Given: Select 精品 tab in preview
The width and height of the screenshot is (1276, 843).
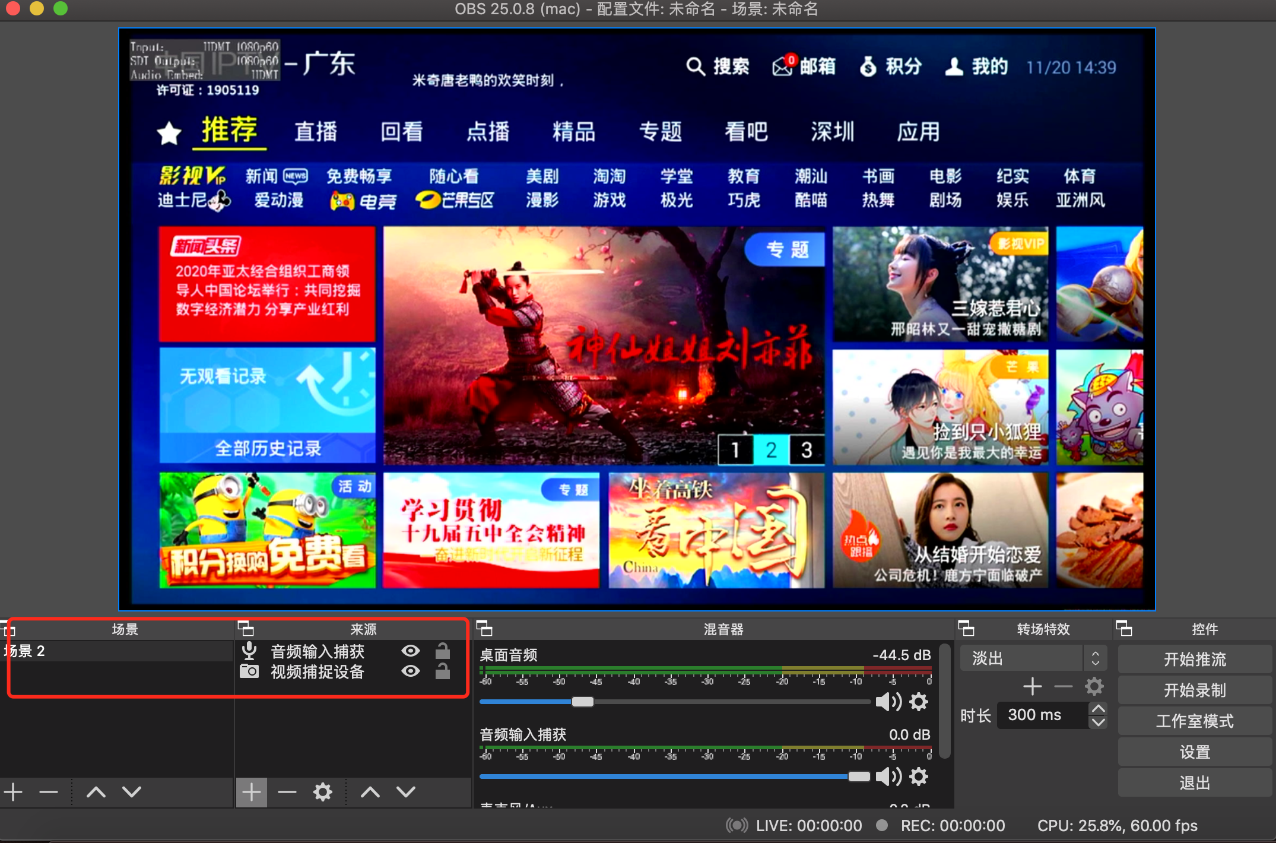Looking at the screenshot, I should coord(574,132).
